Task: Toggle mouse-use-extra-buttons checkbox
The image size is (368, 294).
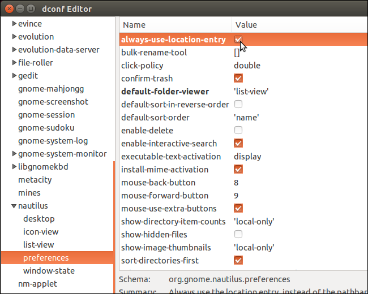Action: (x=238, y=208)
